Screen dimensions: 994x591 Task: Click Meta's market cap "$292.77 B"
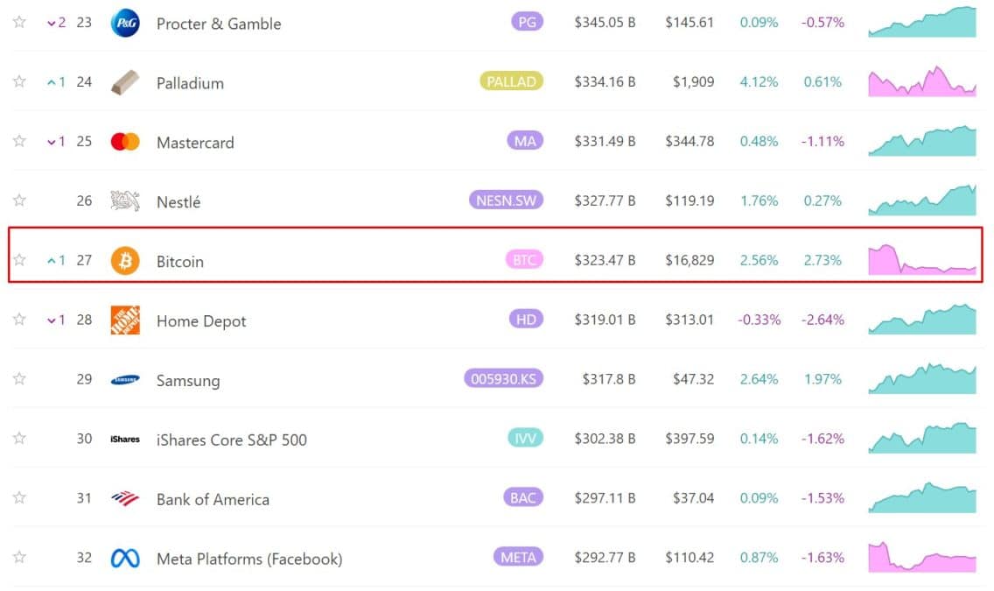coord(605,558)
